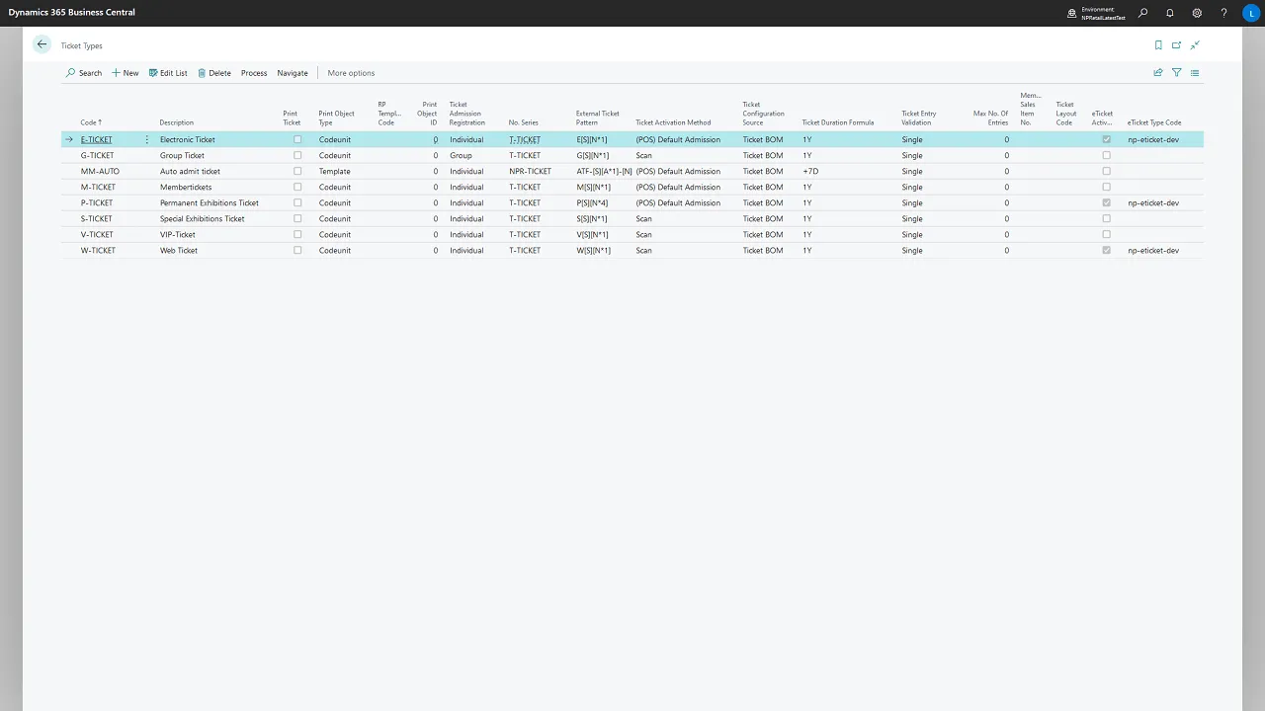Open the Tell Me search magnifier in top bar

point(1143,13)
